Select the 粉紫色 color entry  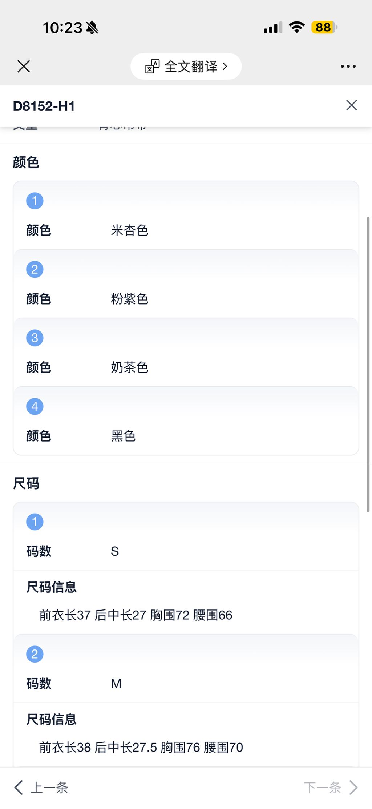coord(130,299)
